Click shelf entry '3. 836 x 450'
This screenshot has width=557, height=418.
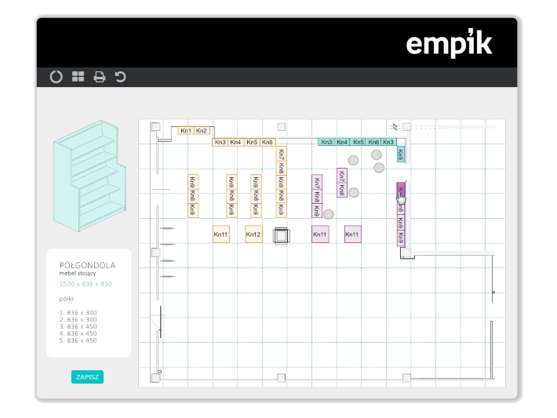tap(78, 326)
